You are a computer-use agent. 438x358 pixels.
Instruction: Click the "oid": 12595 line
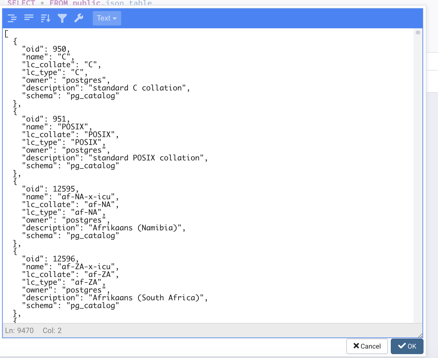click(x=50, y=189)
